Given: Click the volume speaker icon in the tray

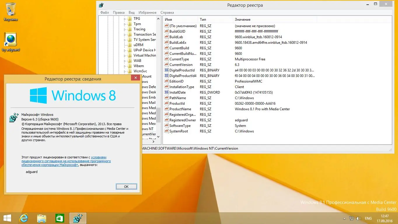Looking at the screenshot, I should coord(358,218).
